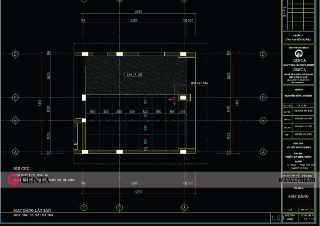Image resolution: width=320 pixels, height=226 pixels.
Task: Select the 450 tile dimension text
Action: tap(182, 112)
